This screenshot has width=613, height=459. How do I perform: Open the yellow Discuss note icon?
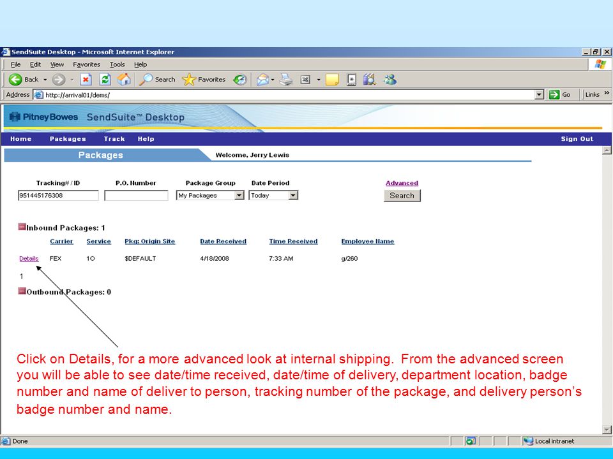point(332,80)
